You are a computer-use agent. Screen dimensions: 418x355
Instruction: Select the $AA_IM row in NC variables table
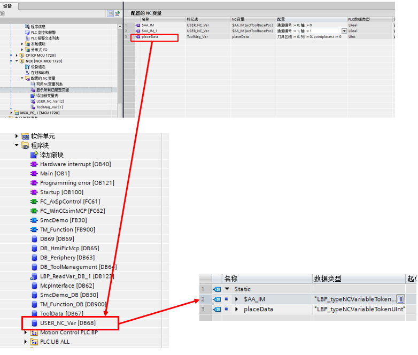pyautogui.click(x=260, y=25)
